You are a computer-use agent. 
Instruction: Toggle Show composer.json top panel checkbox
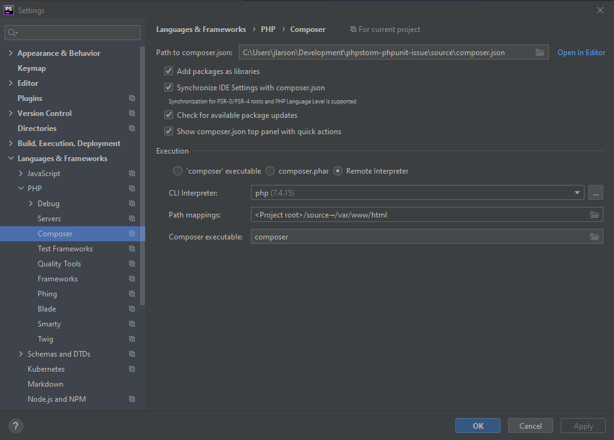[169, 131]
